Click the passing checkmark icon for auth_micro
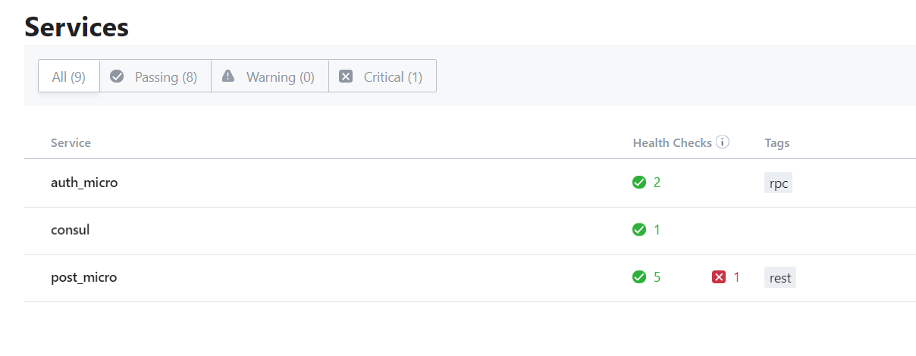Viewport: 916px width, 356px height. click(639, 183)
